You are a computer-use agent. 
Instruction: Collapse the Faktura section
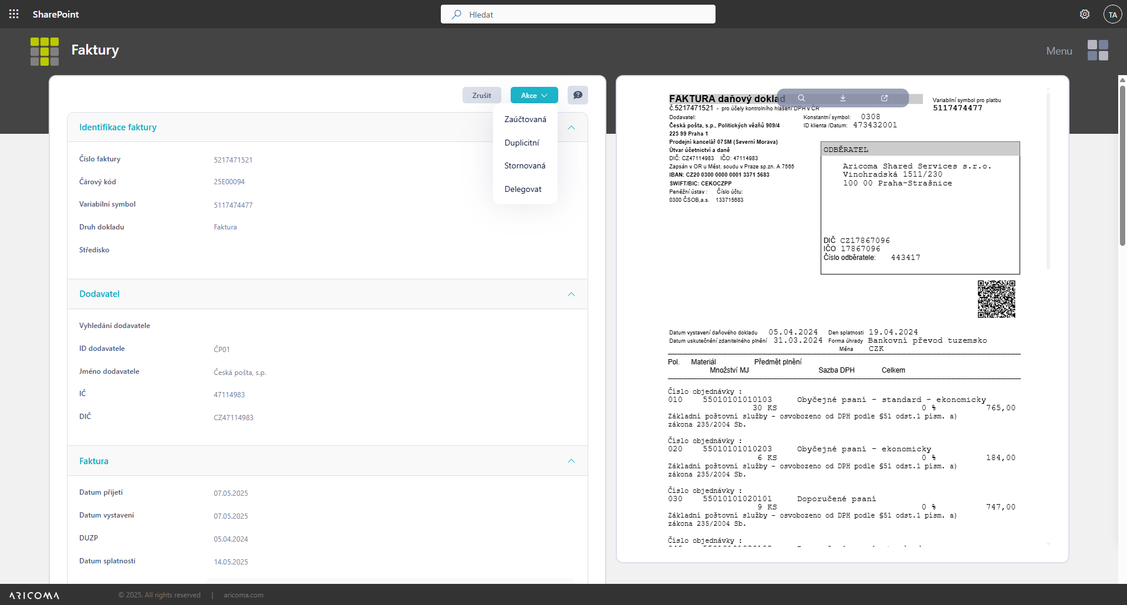coord(571,461)
